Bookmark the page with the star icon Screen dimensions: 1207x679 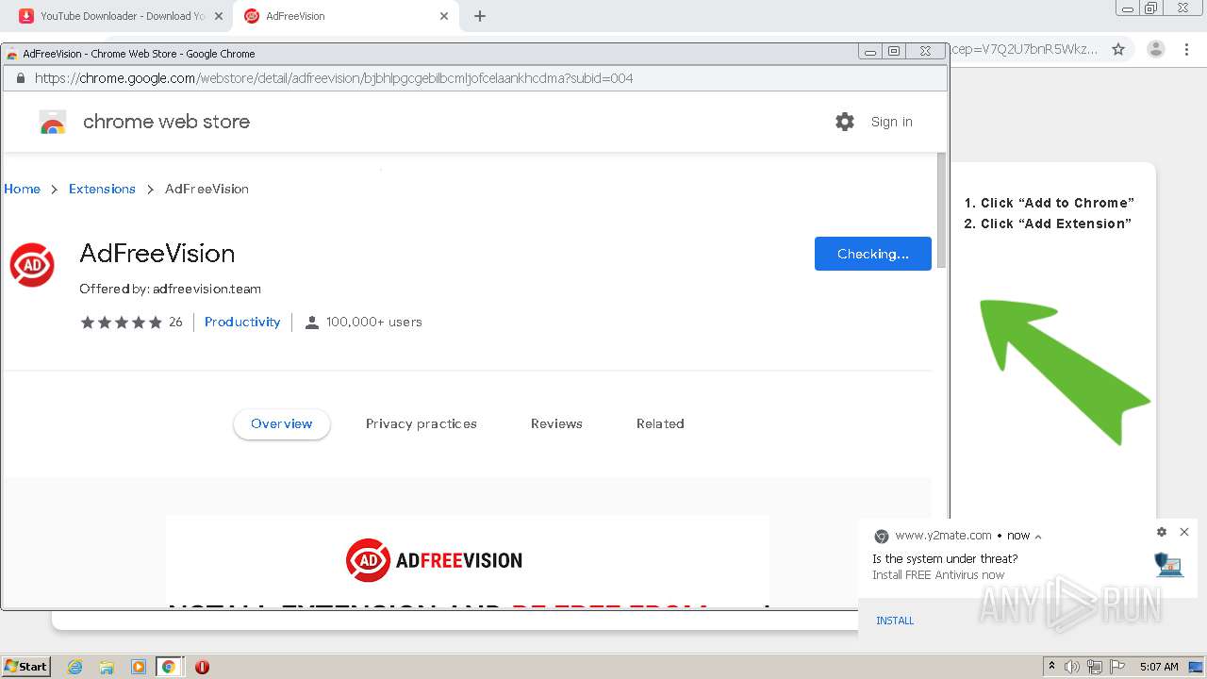[x=1118, y=49]
